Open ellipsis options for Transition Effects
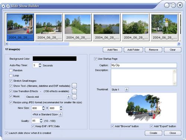This screenshot has width=186, height=140. point(74,91)
